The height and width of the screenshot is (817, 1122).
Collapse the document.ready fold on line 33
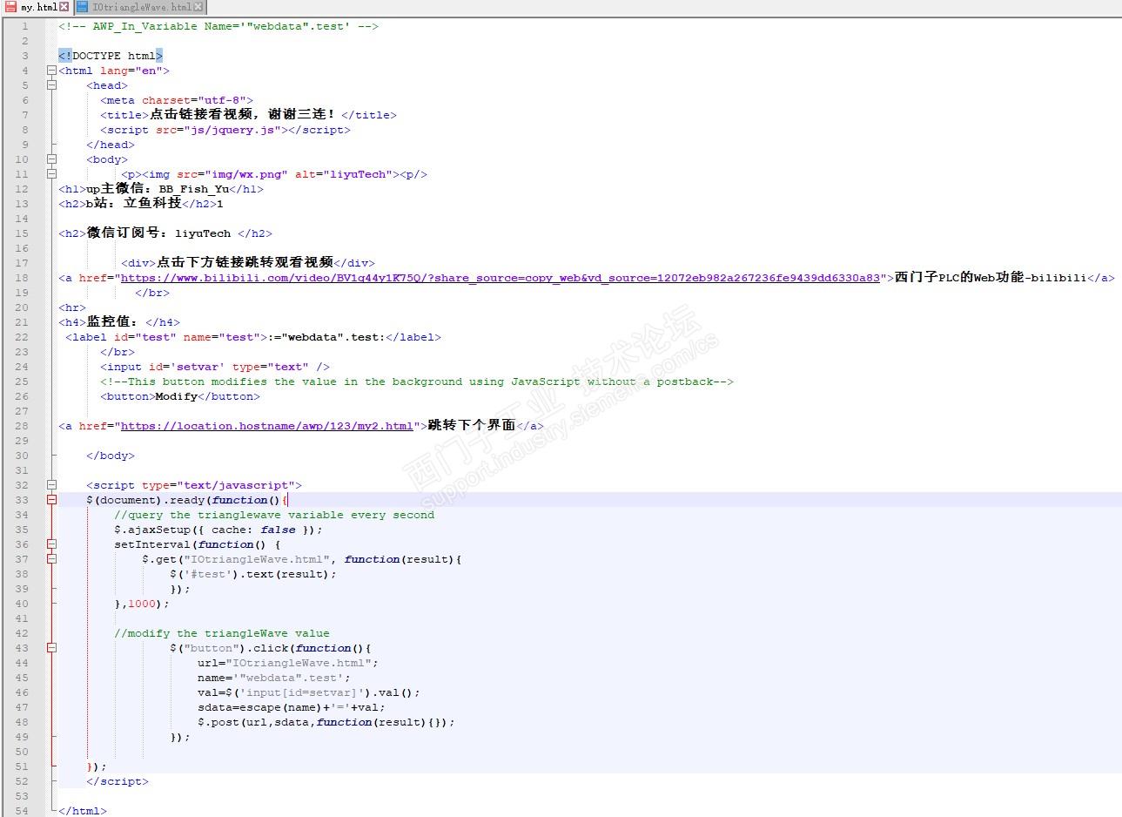[51, 500]
